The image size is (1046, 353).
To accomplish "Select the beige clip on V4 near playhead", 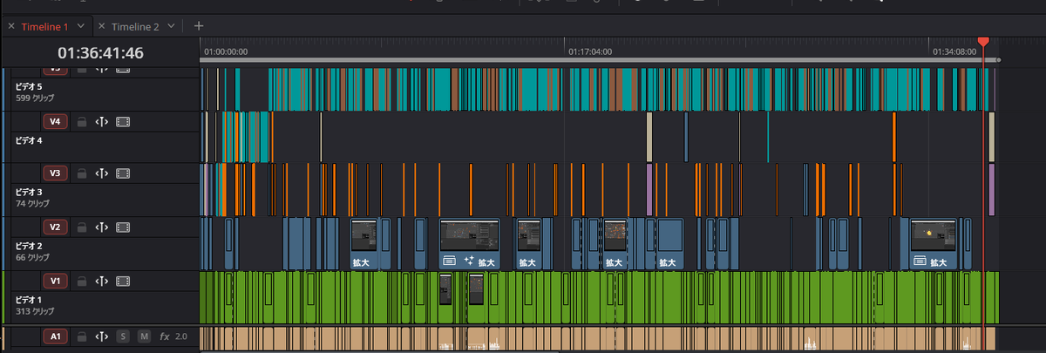I will coord(992,137).
